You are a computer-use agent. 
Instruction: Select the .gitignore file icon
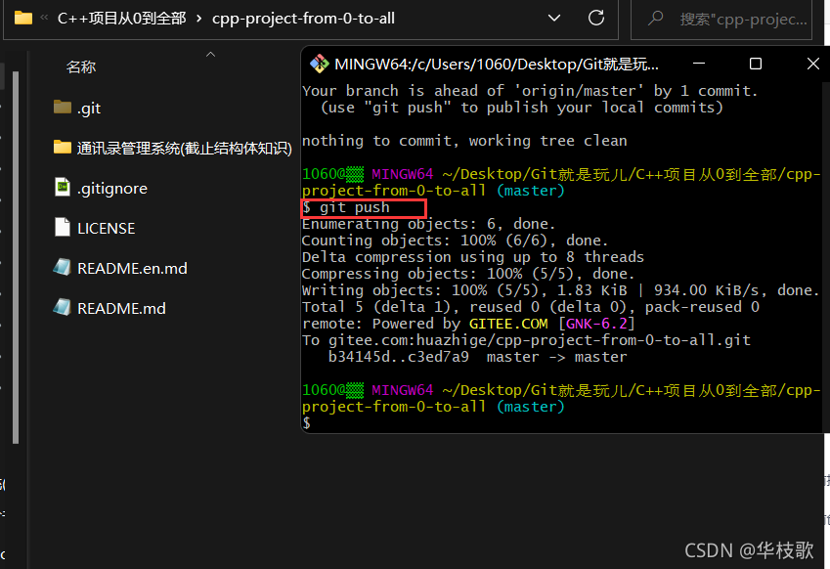click(x=63, y=187)
